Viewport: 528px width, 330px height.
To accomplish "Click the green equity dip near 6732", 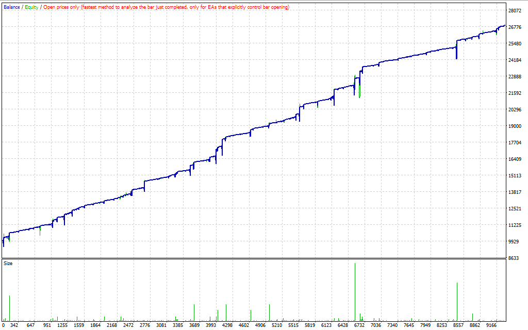I will point(359,92).
